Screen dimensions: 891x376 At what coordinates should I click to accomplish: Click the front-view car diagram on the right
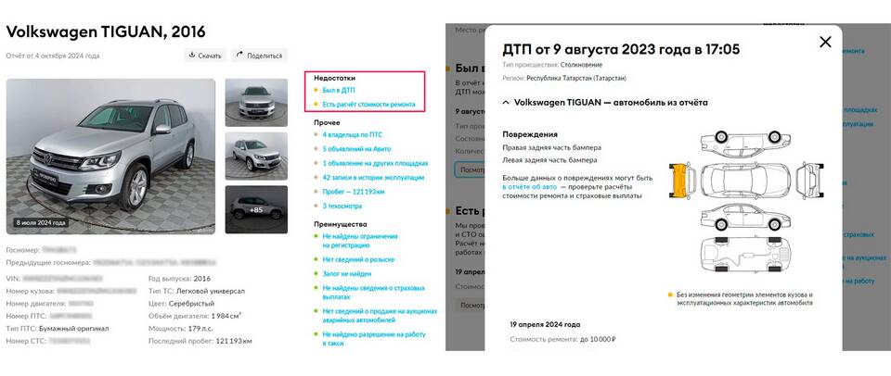[810, 180]
